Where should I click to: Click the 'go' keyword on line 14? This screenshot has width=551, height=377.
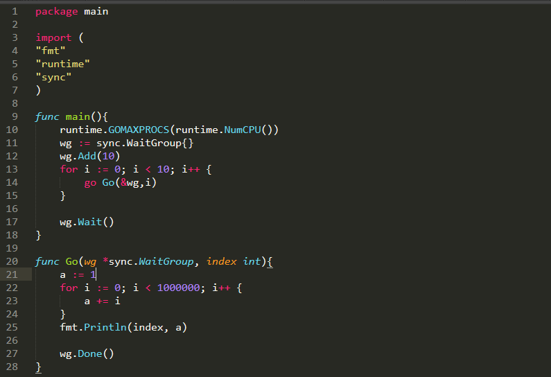(90, 183)
